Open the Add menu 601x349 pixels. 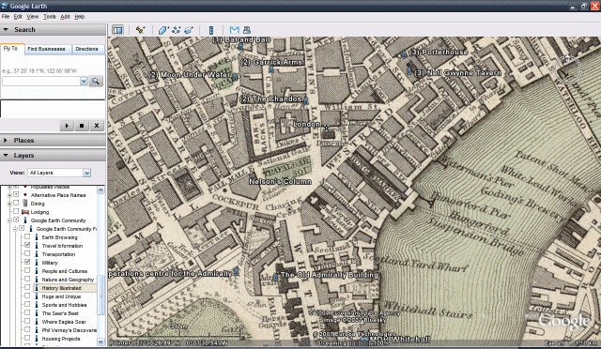pos(65,17)
